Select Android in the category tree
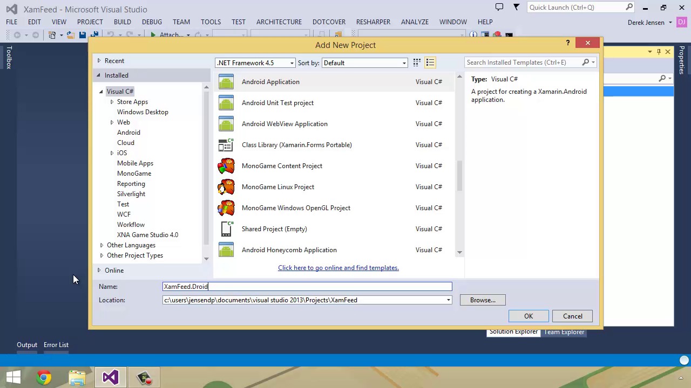691x388 pixels. (x=128, y=133)
